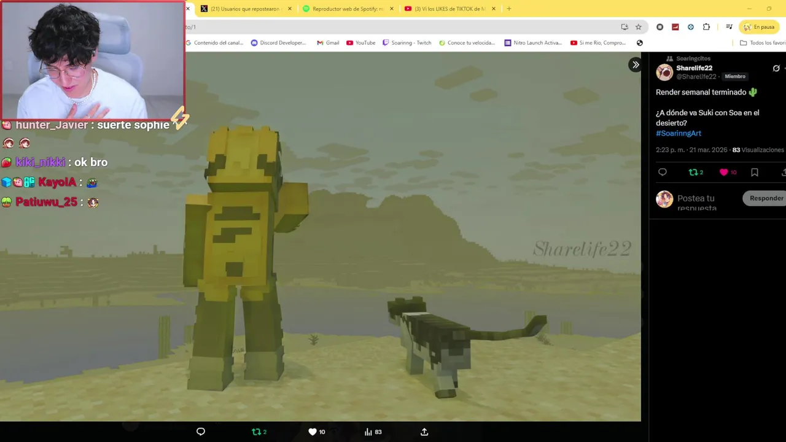Close the Spotify web player tab
The image size is (786, 442).
[392, 9]
